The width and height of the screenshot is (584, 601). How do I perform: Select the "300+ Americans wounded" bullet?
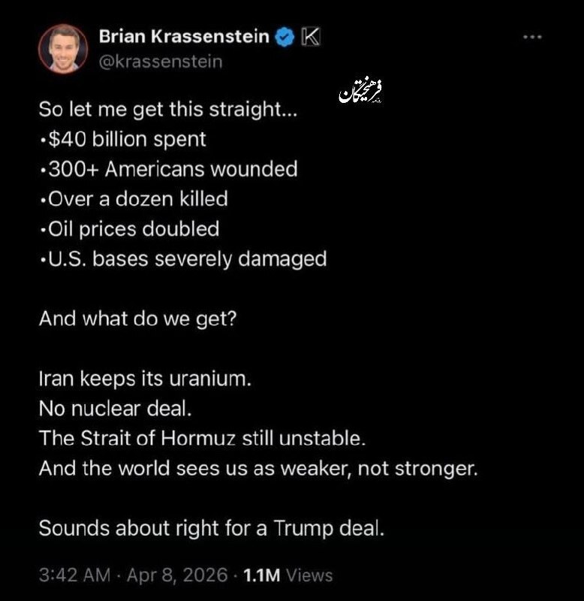pos(169,169)
